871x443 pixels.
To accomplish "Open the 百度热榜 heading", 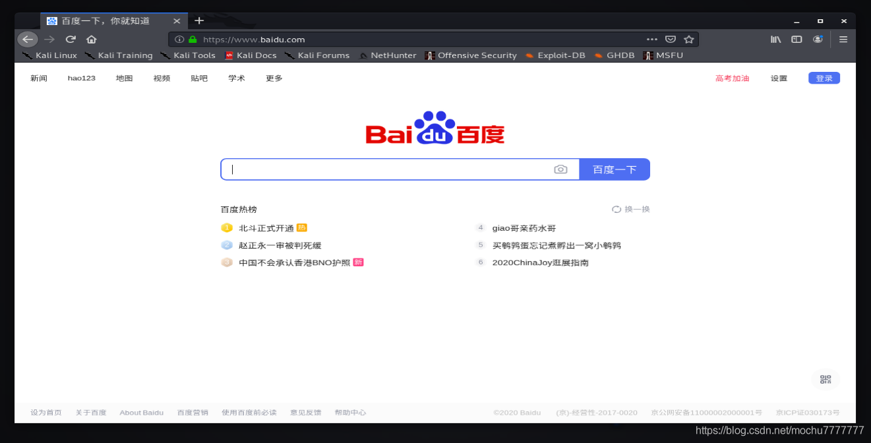I will pos(239,209).
